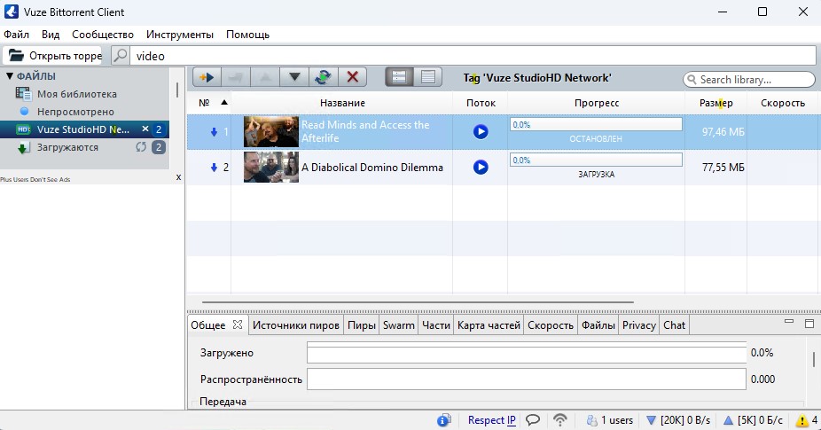The width and height of the screenshot is (821, 430).
Task: Click the refresh/recheck toolbar icon
Action: pos(323,77)
